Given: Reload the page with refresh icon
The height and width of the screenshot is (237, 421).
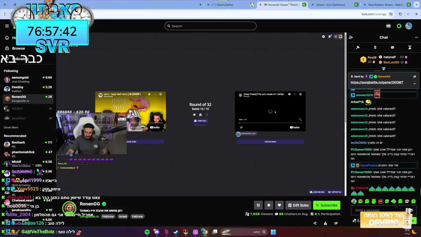Looking at the screenshot, I should pos(400,14).
